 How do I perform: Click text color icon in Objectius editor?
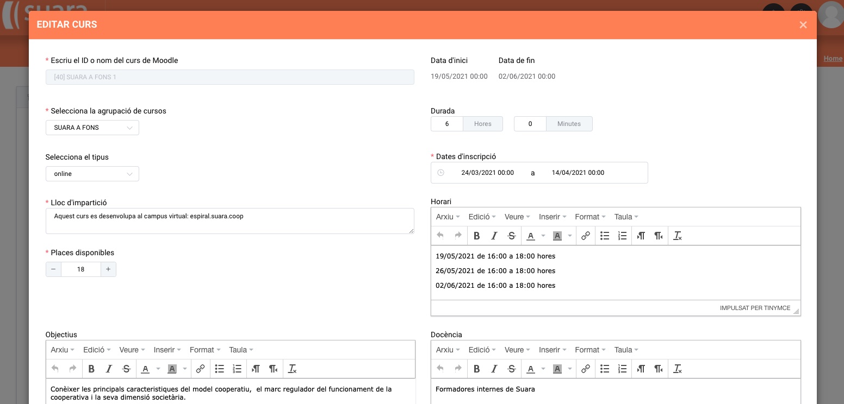click(x=145, y=369)
